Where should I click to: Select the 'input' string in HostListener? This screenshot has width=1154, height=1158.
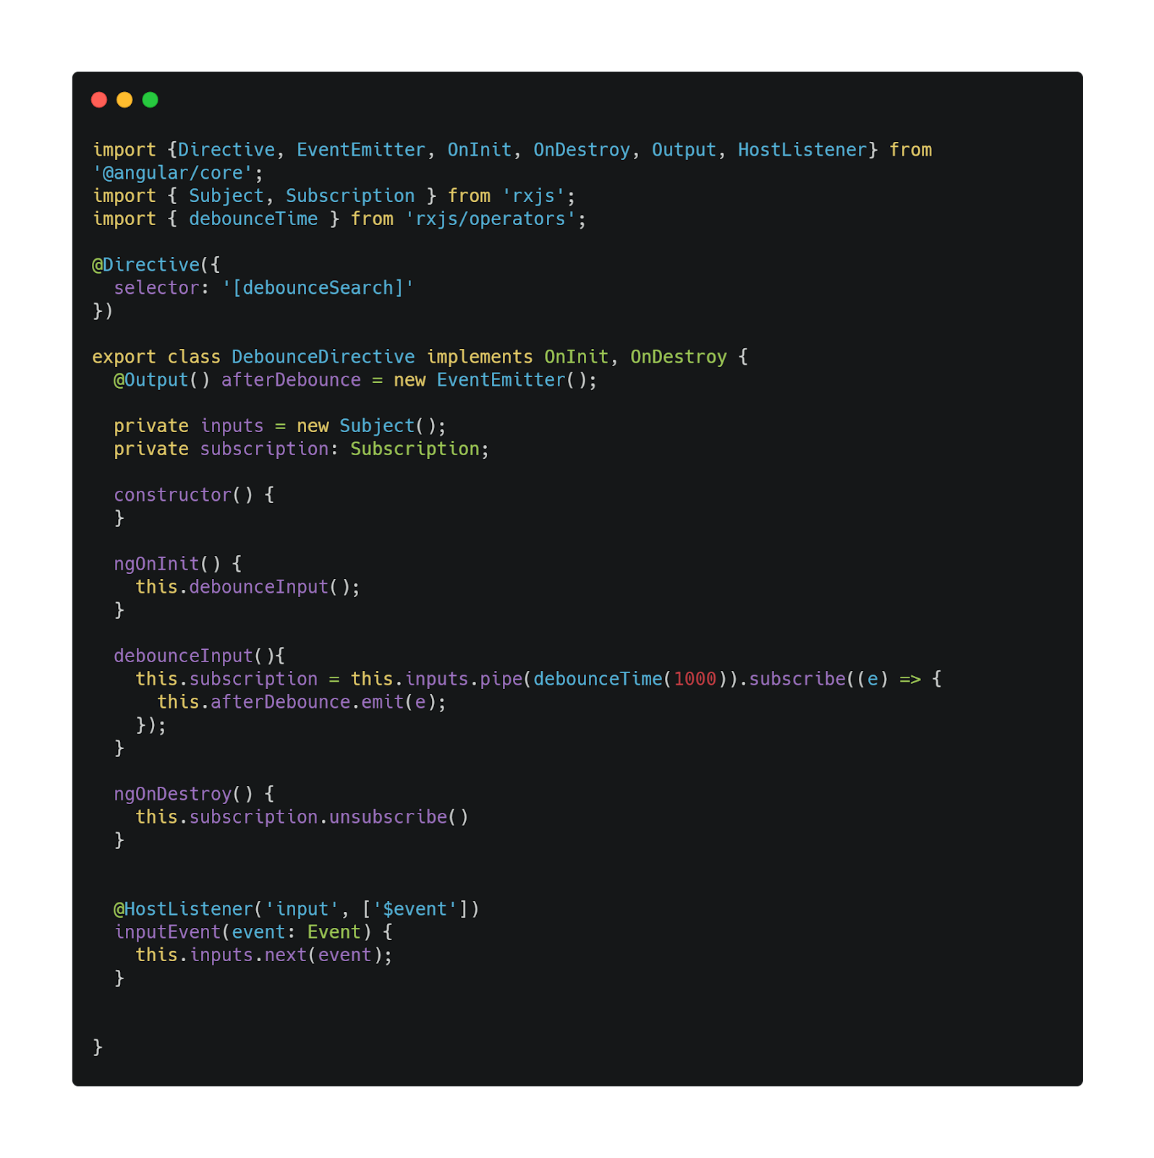click(302, 909)
